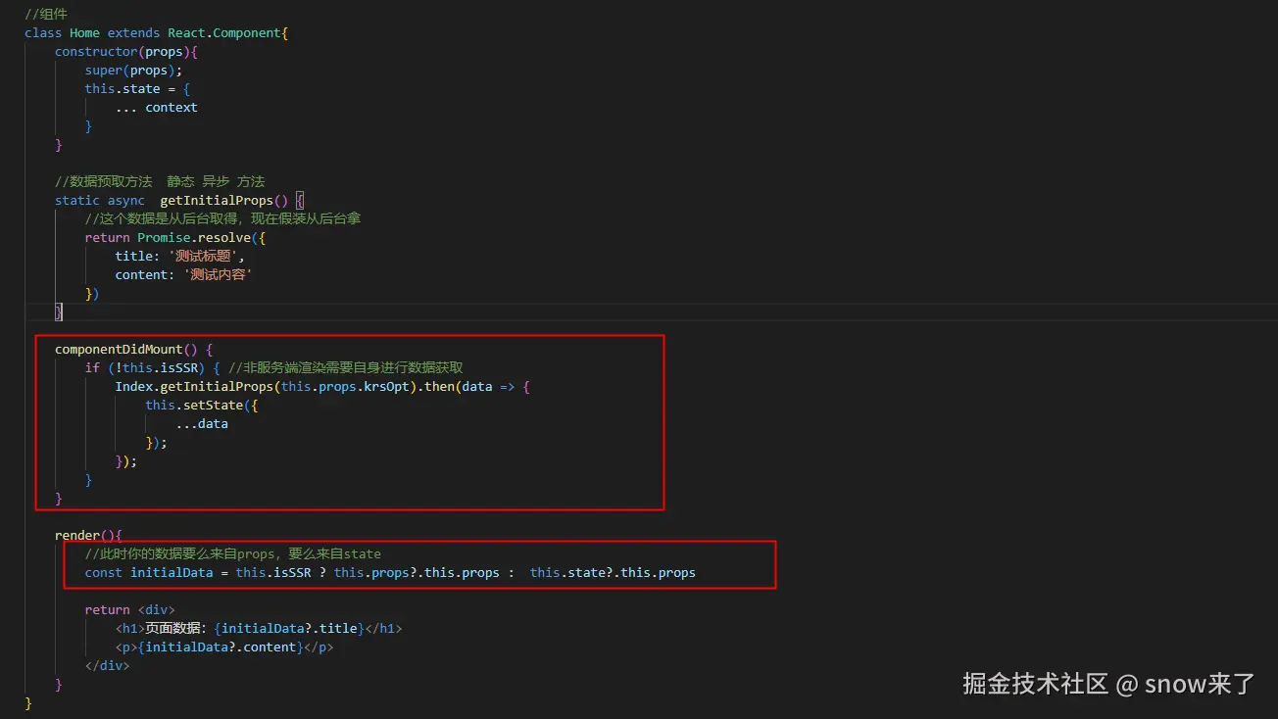Click the <h1>页面数据: {initialData?.title}</h1> line

coord(259,628)
